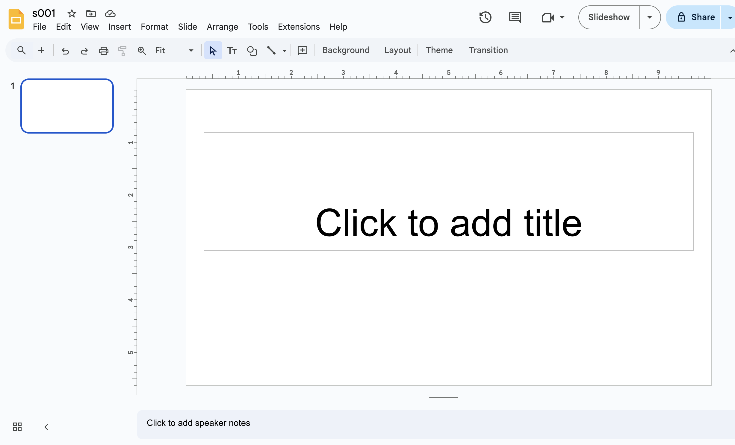Check the document cloud save status
The image size is (735, 445).
110,13
